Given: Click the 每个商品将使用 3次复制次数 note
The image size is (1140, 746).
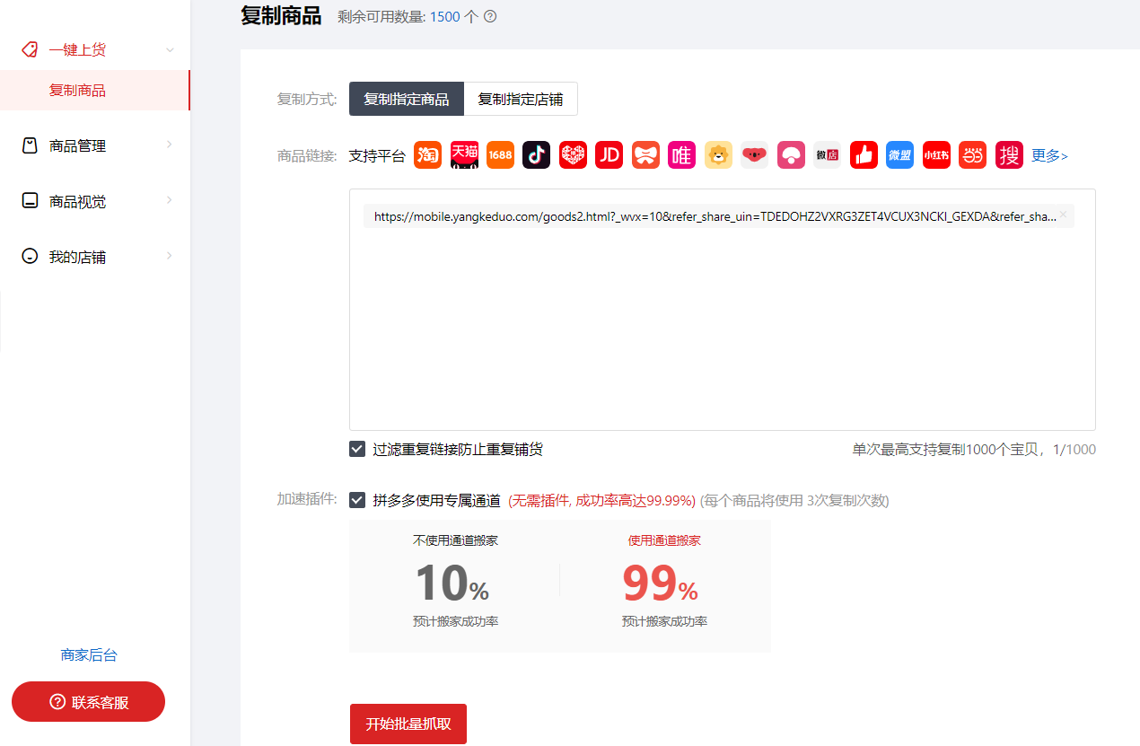Looking at the screenshot, I should pyautogui.click(x=794, y=500).
